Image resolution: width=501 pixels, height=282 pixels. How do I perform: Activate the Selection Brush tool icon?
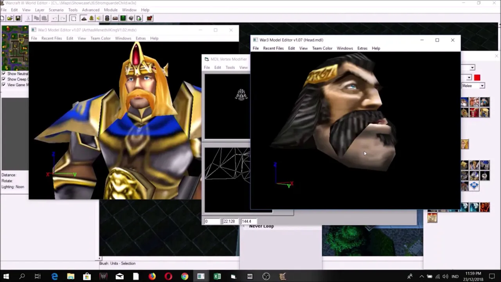(x=73, y=18)
